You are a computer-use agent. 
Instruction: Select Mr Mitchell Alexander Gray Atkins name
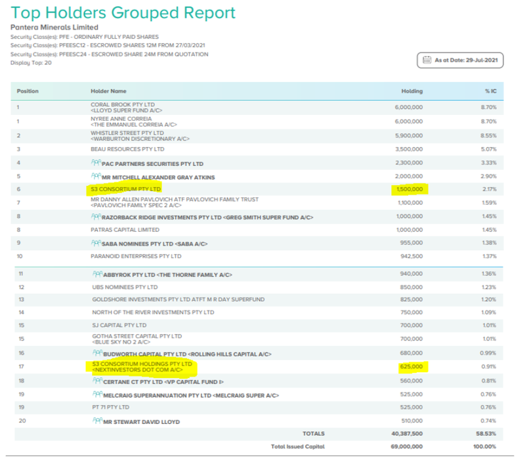coord(158,177)
